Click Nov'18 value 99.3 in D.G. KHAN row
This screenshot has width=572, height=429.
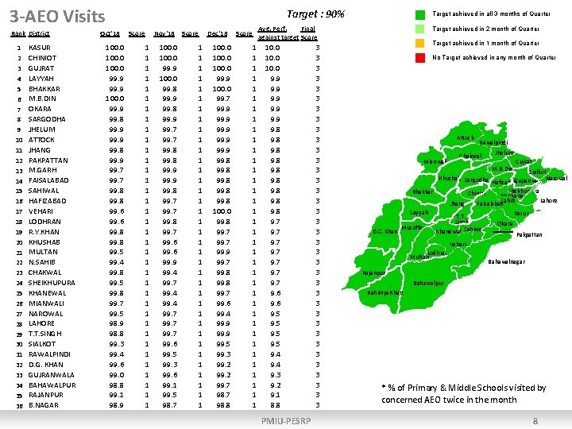170,365
